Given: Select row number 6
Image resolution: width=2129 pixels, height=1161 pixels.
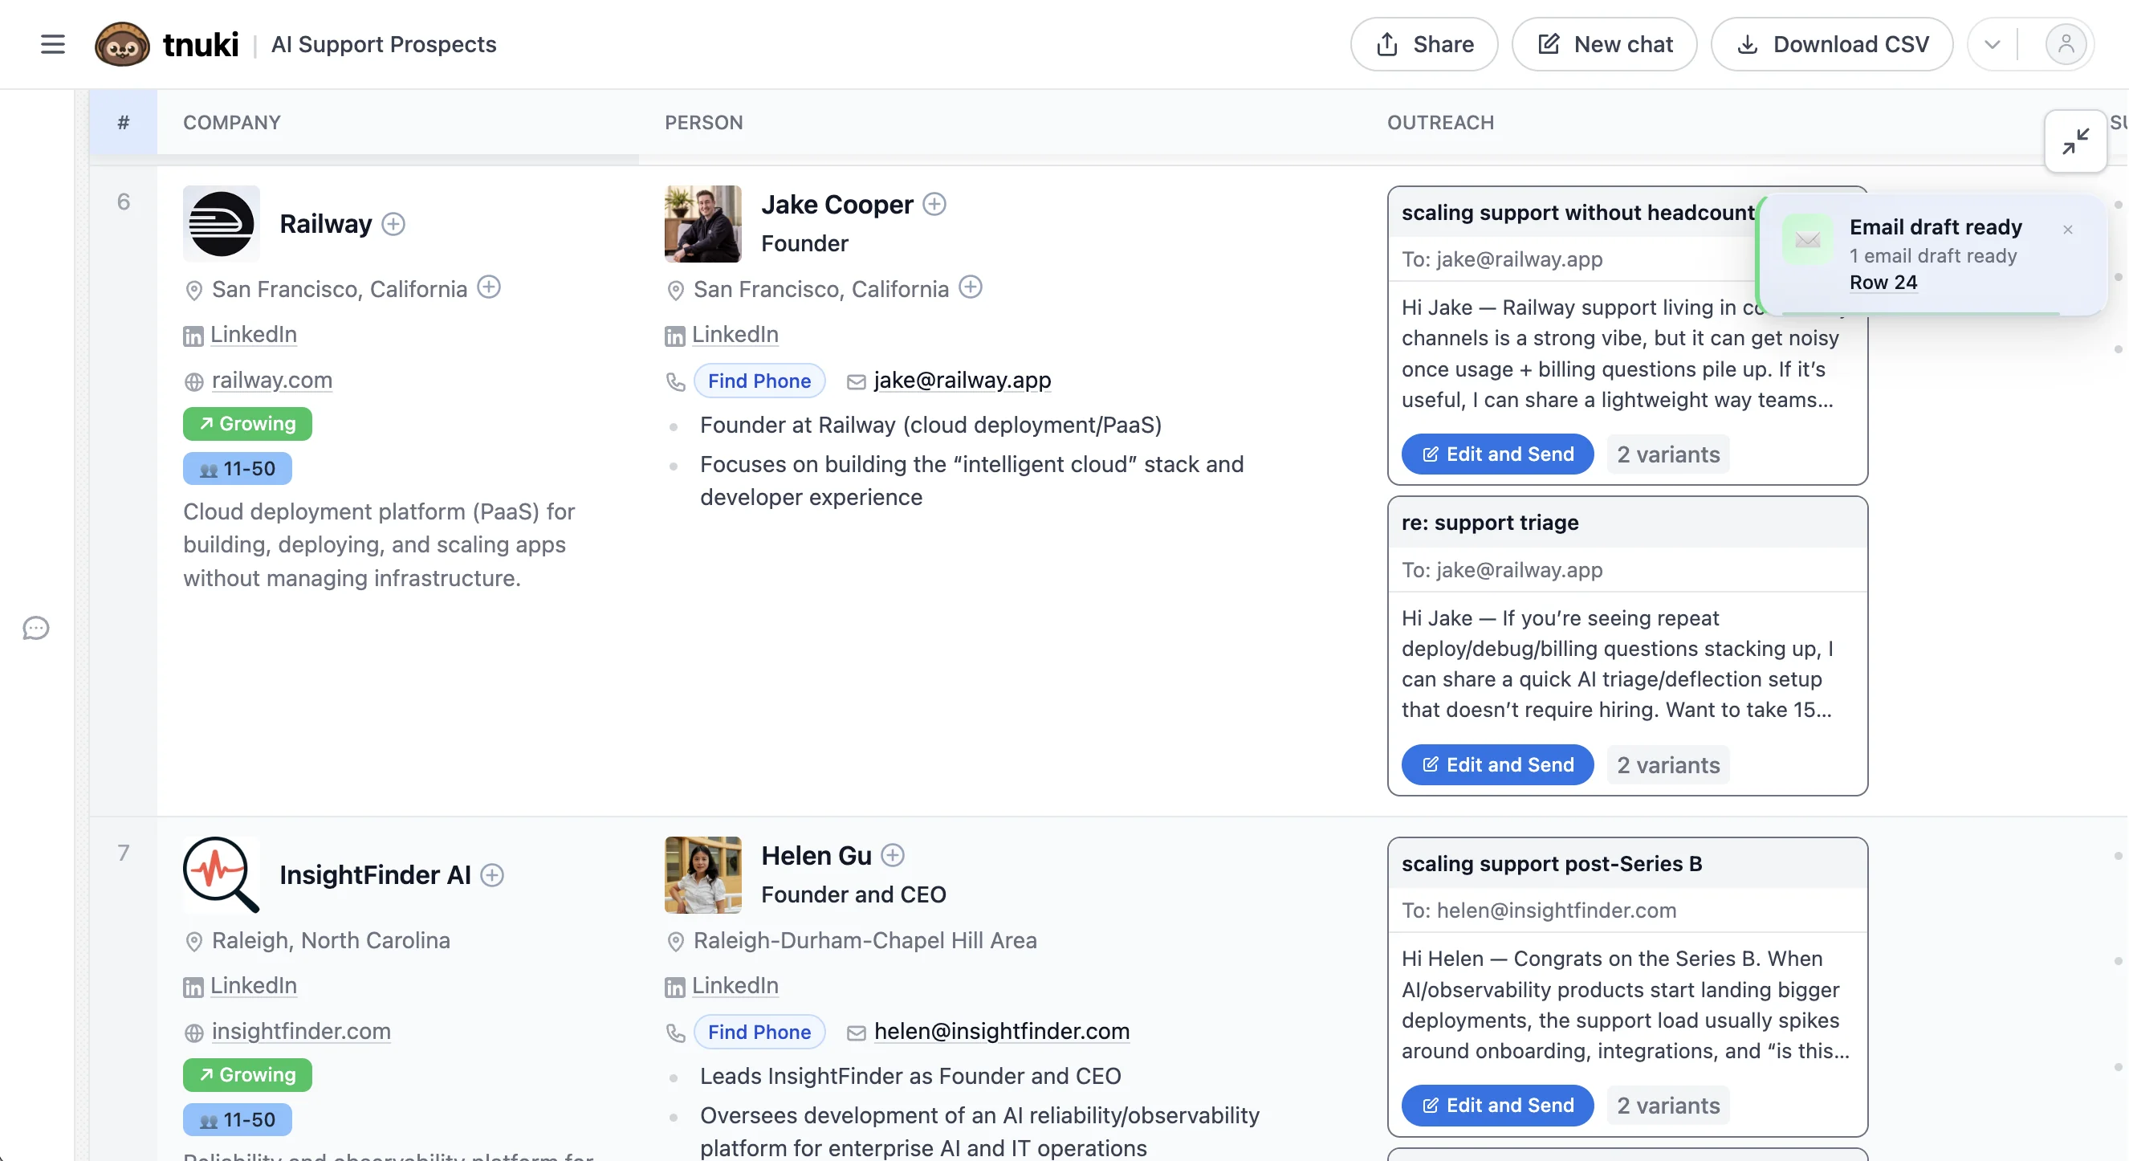Looking at the screenshot, I should (x=123, y=202).
